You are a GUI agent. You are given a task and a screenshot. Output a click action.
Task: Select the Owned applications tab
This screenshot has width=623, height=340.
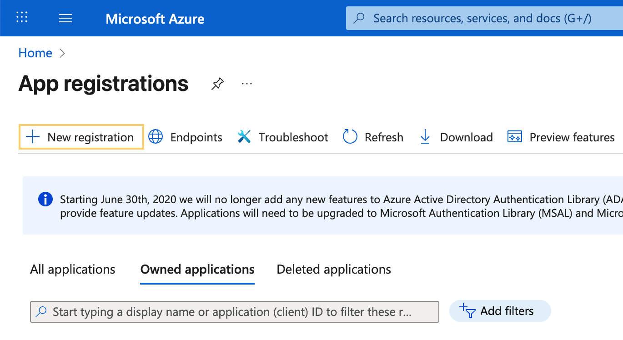(x=197, y=269)
